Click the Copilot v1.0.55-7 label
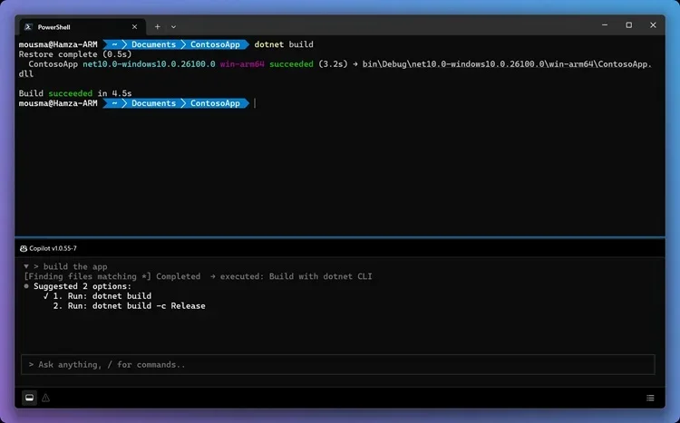Screen dimensions: 680x423 click(x=53, y=248)
